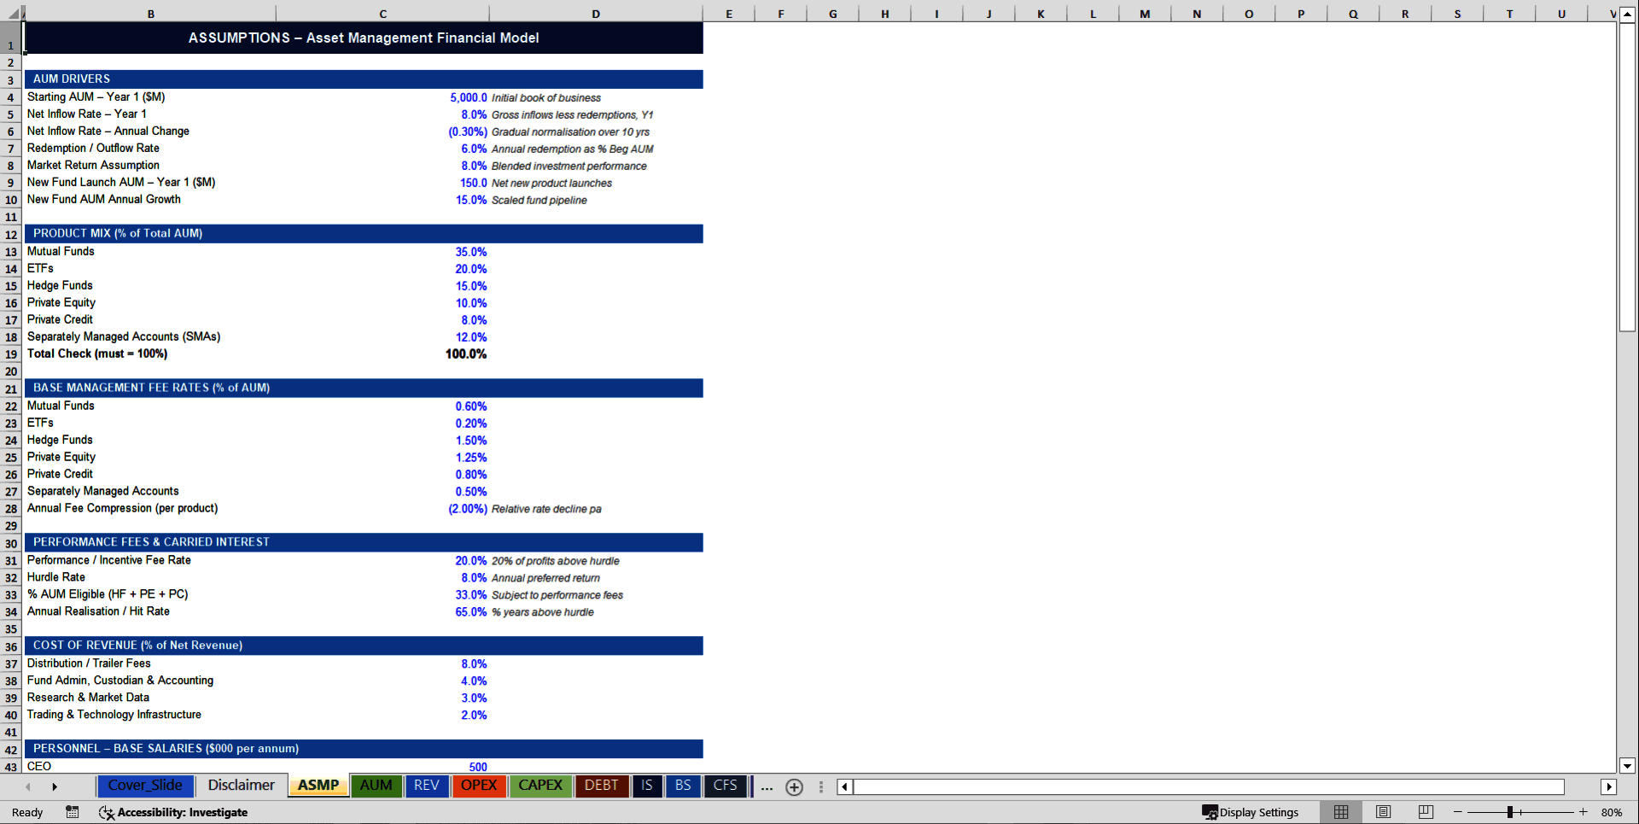This screenshot has height=824, width=1639.
Task: Click the 80% zoom level button
Action: click(1613, 812)
